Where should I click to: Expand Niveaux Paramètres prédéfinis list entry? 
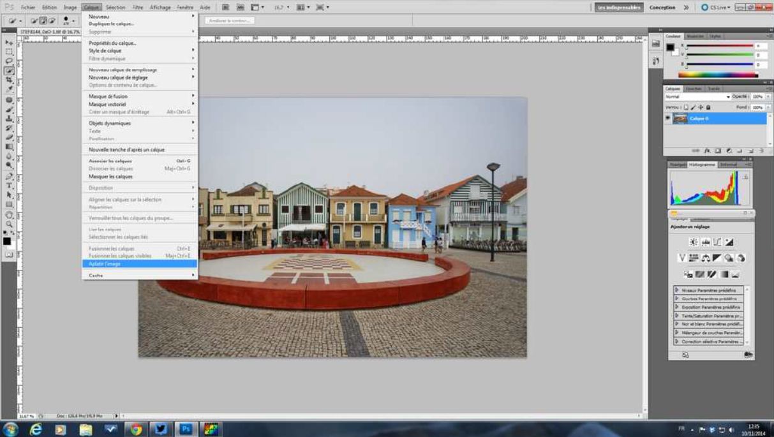(x=678, y=290)
